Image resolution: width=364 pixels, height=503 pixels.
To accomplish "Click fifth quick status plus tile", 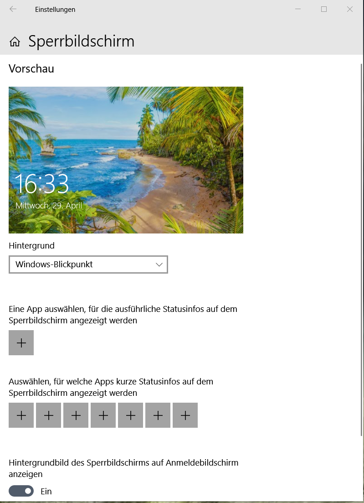I will (x=130, y=415).
